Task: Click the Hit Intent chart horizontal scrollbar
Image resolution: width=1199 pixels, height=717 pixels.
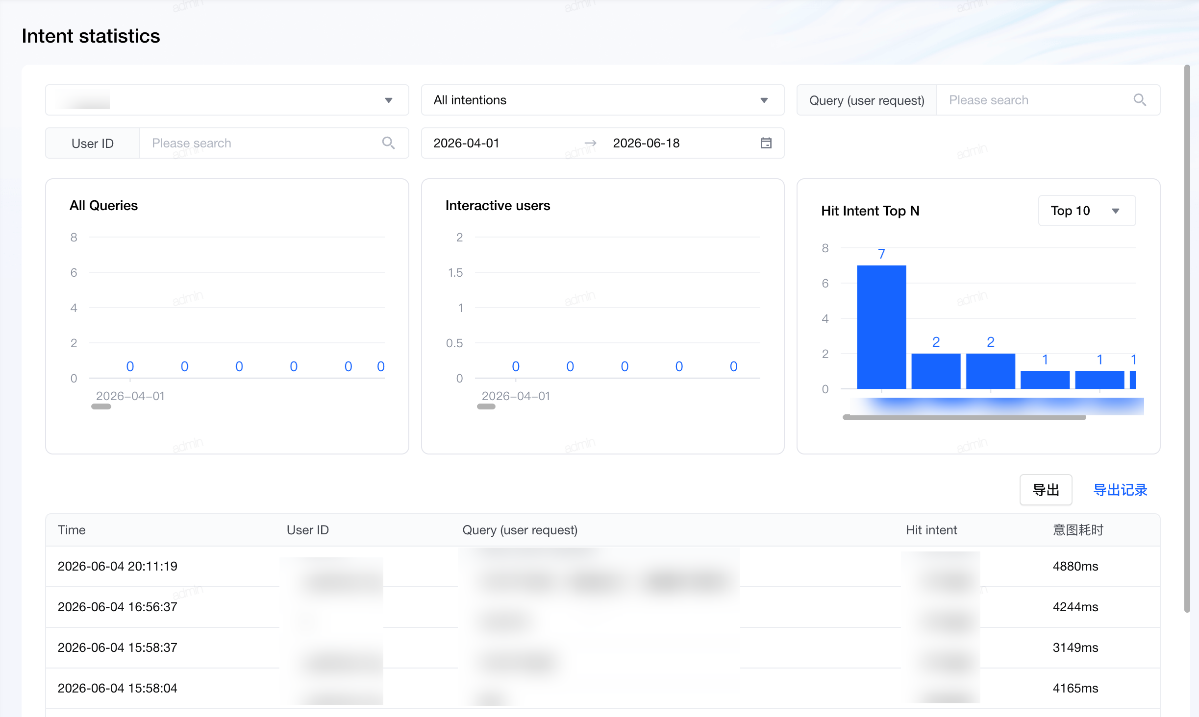Action: (x=964, y=418)
